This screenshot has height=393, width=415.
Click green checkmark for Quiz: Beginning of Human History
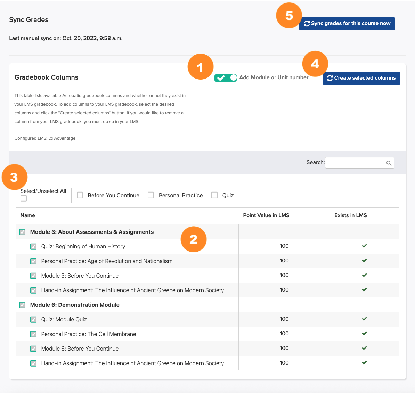pyautogui.click(x=364, y=246)
